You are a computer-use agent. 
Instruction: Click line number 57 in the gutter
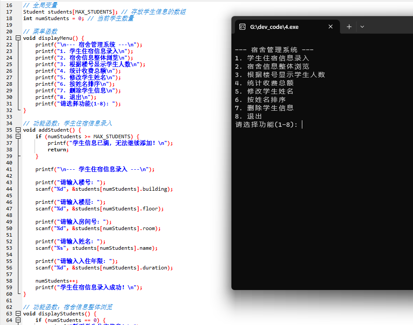[9, 274]
